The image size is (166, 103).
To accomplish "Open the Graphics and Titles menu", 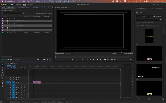I will point(55,1).
